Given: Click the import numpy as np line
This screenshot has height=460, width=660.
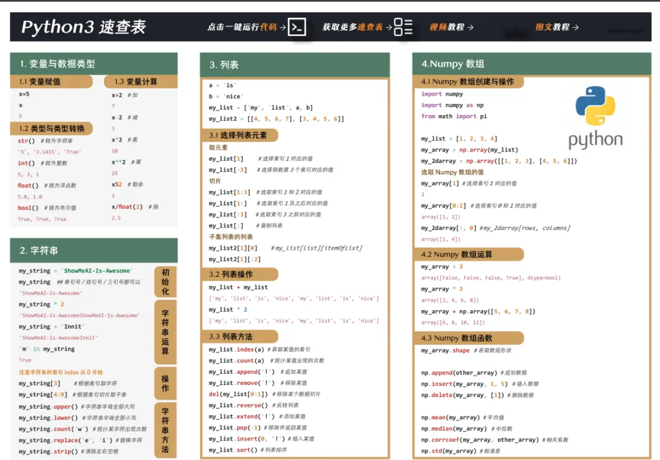Looking at the screenshot, I should click(x=452, y=105).
